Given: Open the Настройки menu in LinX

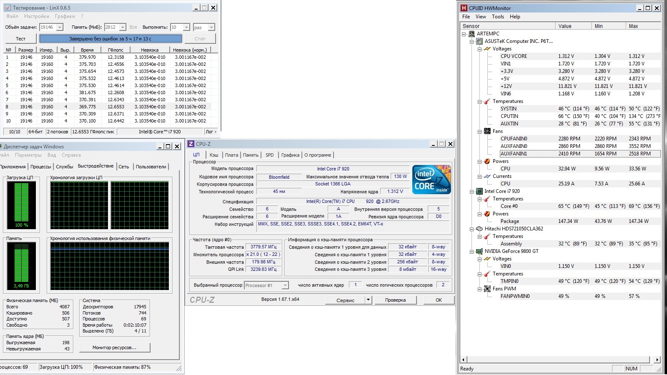Looking at the screenshot, I should click(x=37, y=16).
